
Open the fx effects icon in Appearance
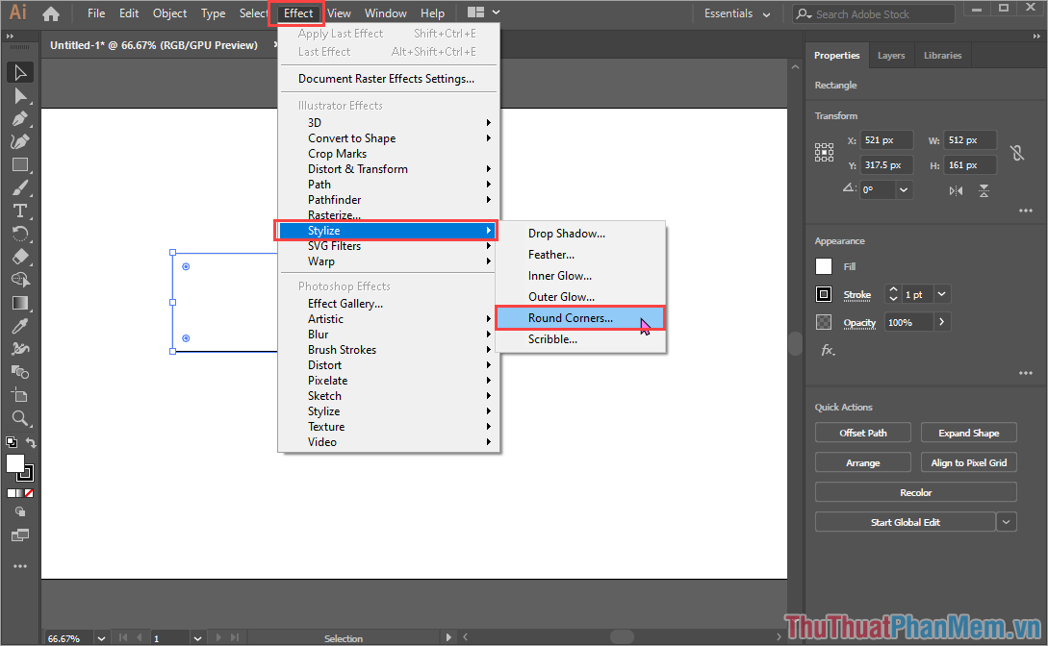point(827,351)
